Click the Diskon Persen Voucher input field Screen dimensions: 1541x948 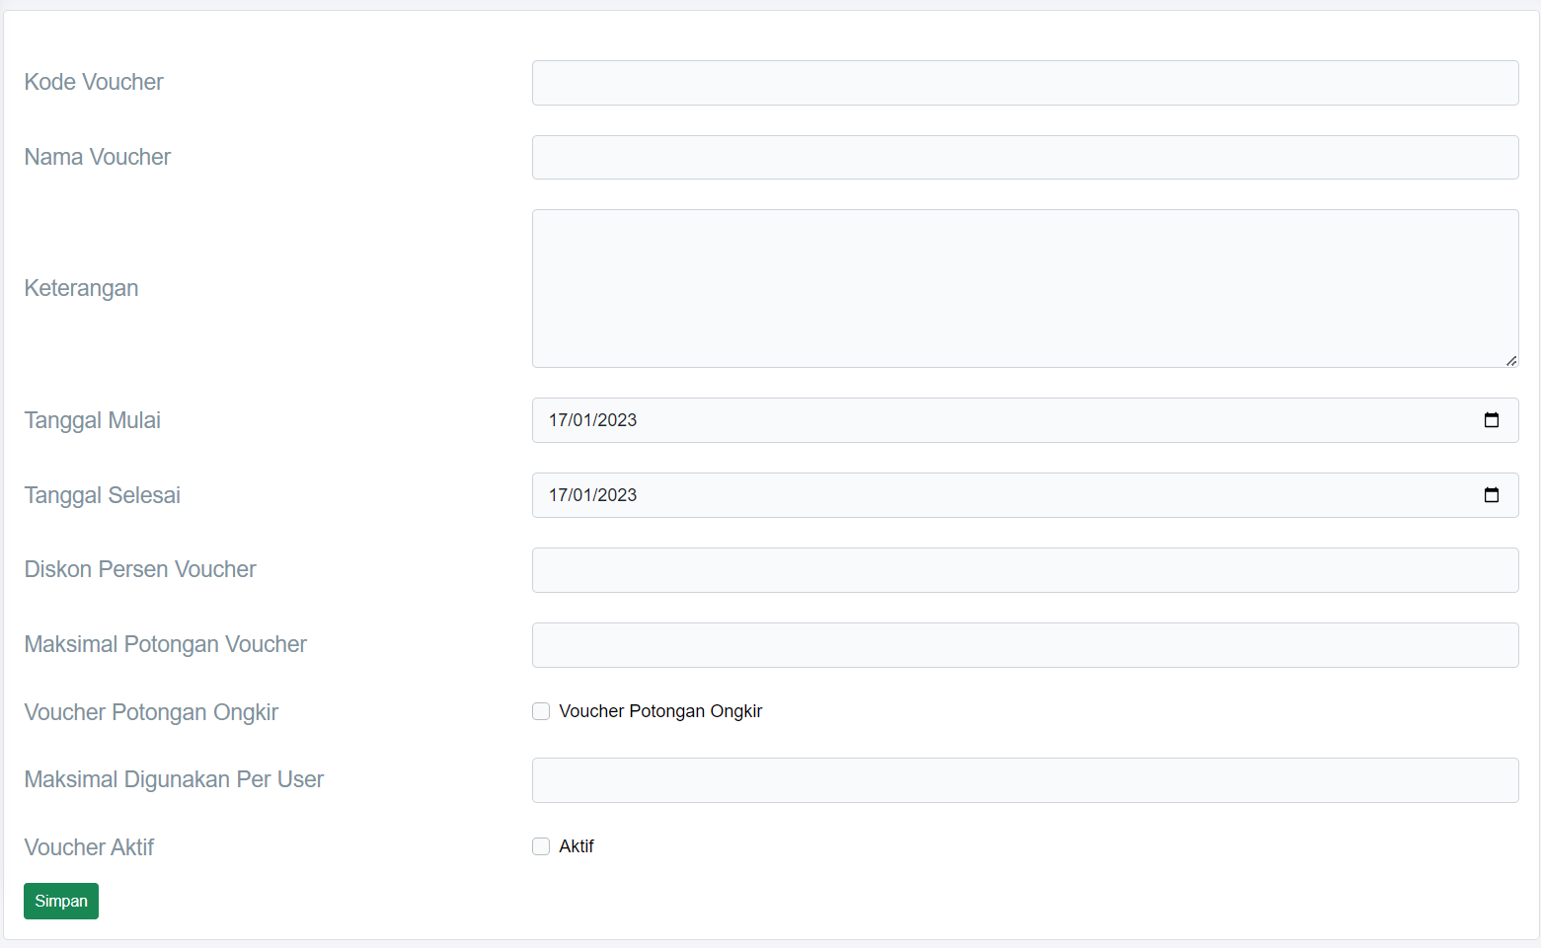coord(1025,570)
